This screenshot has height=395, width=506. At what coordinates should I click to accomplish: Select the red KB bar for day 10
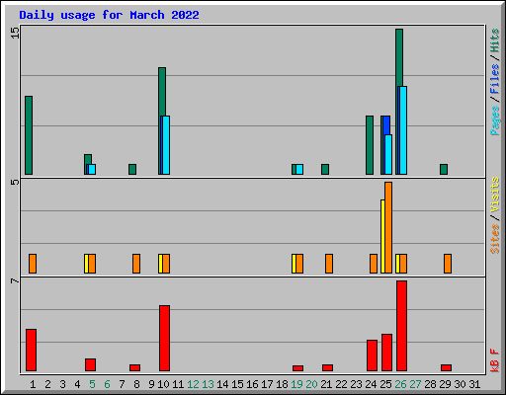[x=164, y=339]
